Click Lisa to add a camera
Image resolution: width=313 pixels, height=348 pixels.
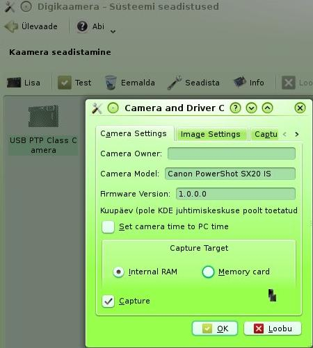click(24, 83)
